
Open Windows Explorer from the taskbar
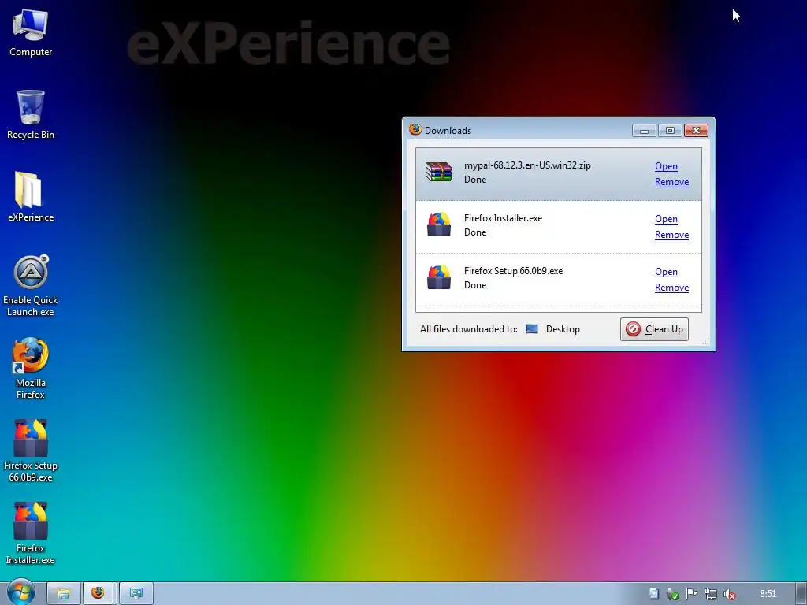[64, 594]
